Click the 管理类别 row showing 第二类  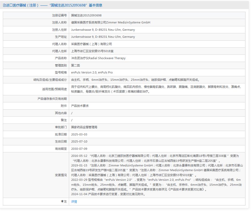[x=75, y=65]
